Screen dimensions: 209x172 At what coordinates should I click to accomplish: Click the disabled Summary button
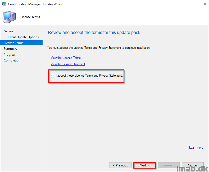(x=169, y=165)
